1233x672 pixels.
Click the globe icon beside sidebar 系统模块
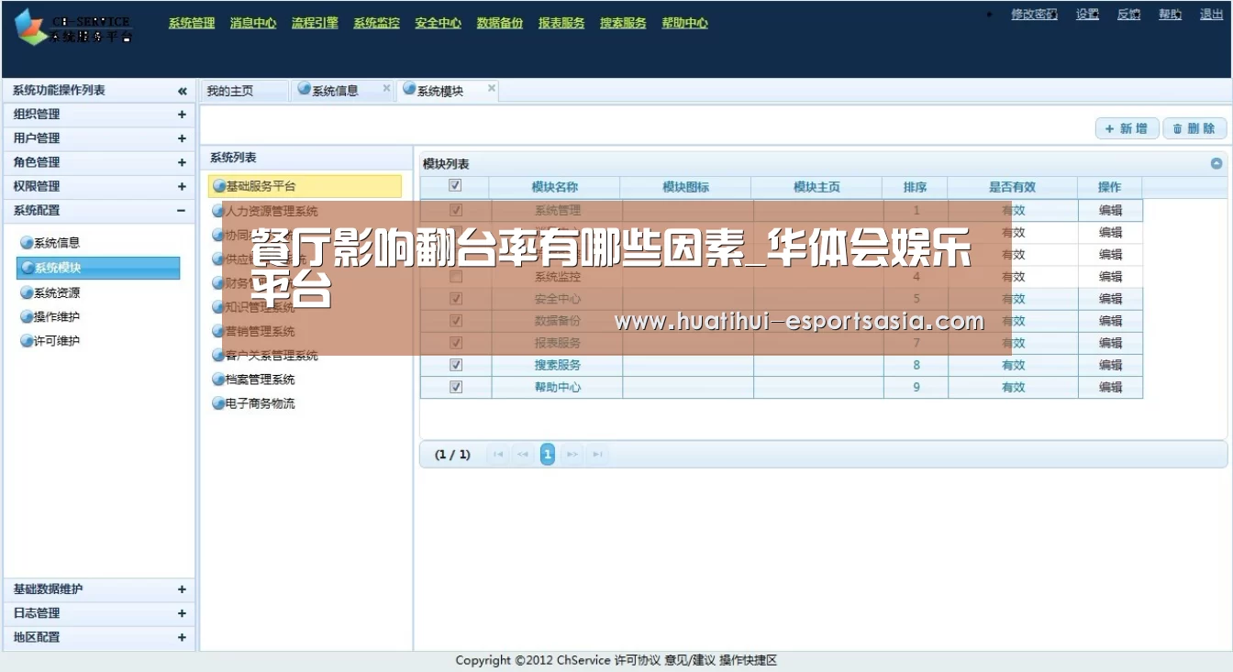[28, 268]
